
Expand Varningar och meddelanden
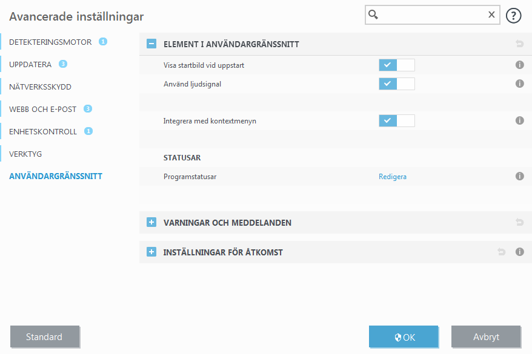coord(151,222)
